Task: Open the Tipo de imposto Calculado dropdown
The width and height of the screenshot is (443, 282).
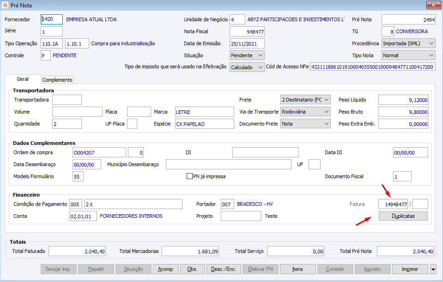Action: tap(247, 67)
